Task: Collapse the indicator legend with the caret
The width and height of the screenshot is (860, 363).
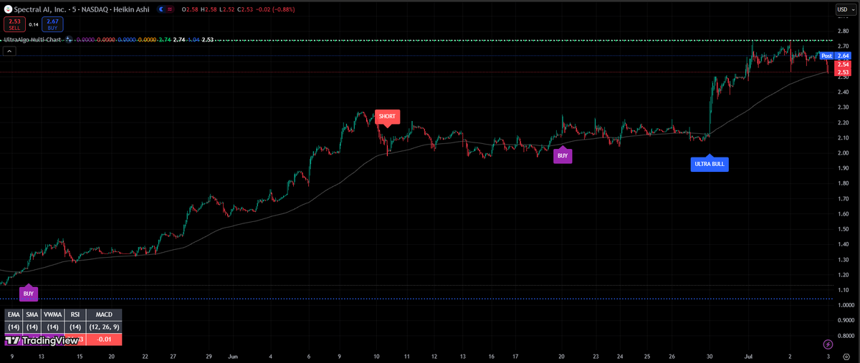Action: 9,51
